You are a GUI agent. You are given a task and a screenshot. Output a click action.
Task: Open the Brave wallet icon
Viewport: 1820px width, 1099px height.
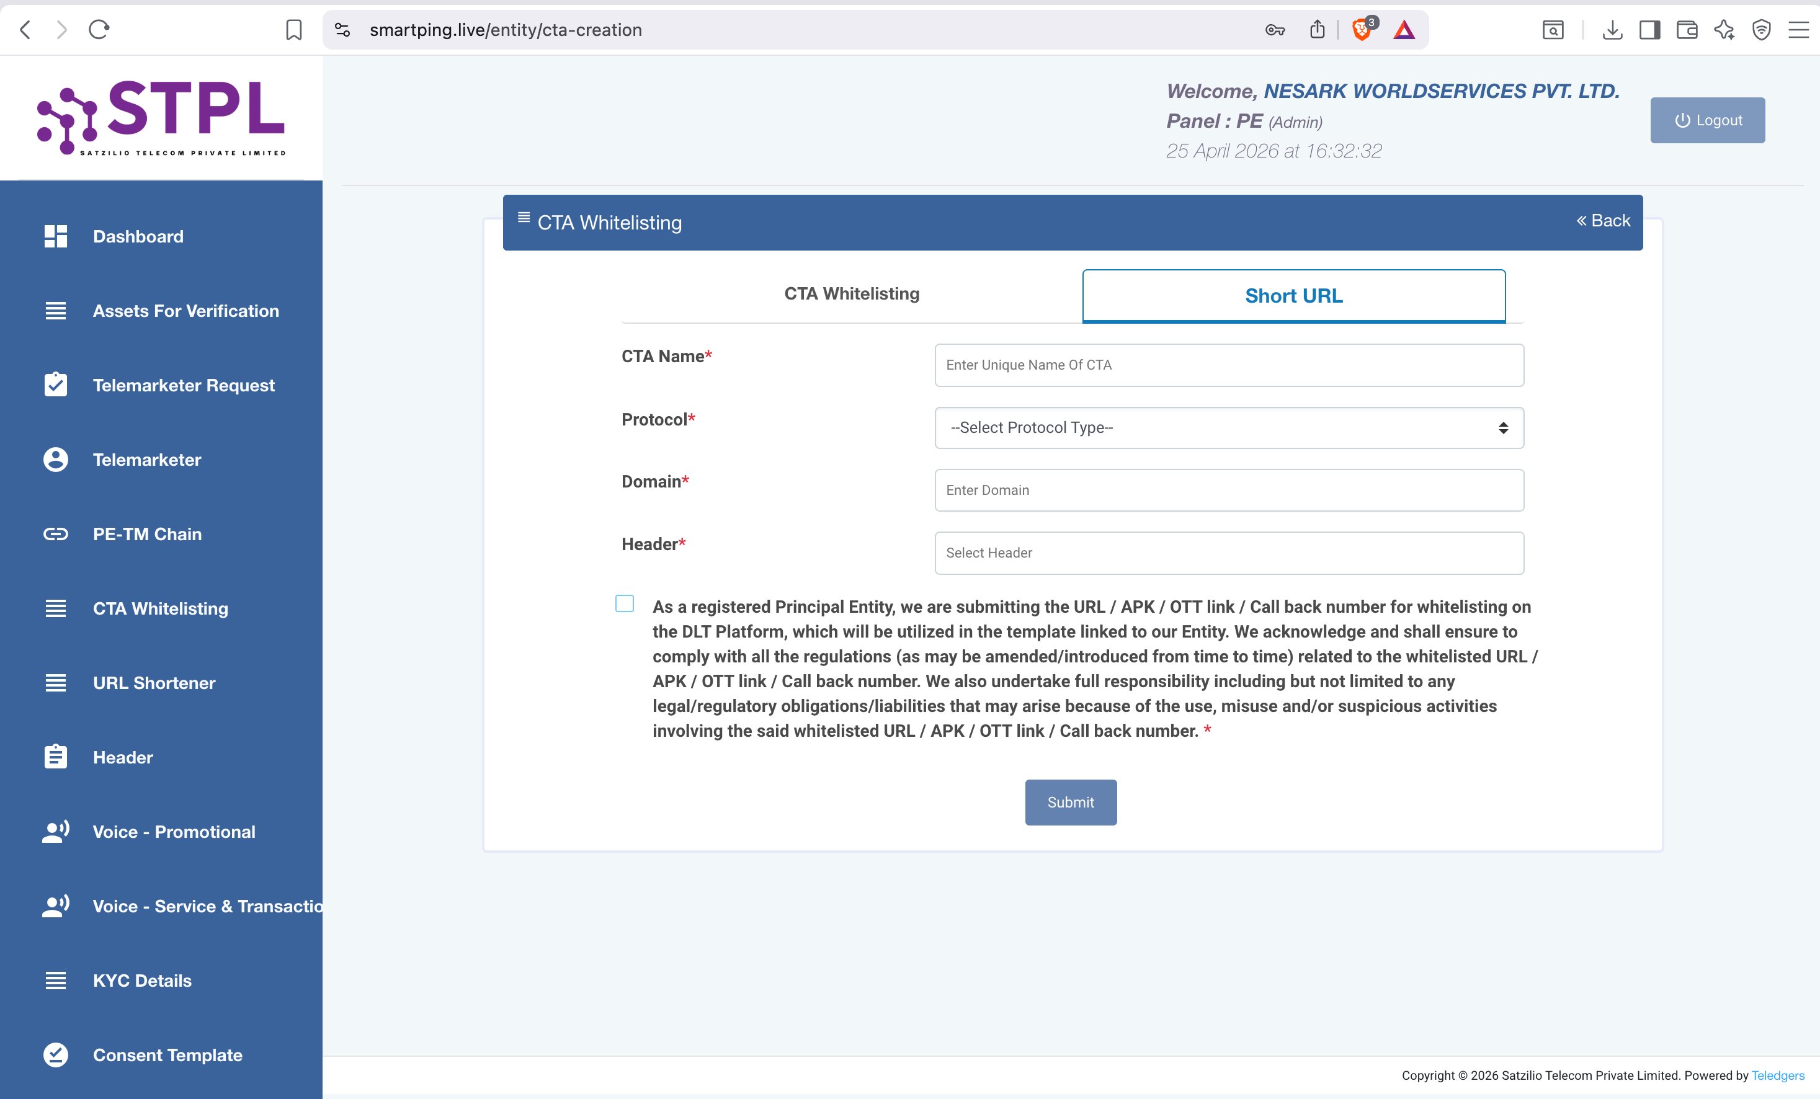(1687, 30)
